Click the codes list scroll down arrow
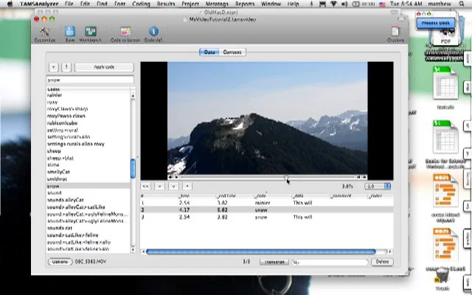Screen dimensions: 472x295 coord(133,249)
